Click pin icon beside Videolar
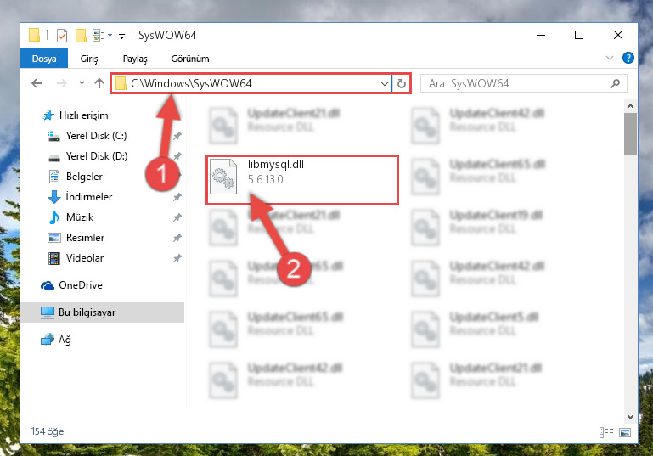Screen dimensions: 653x456 177,258
